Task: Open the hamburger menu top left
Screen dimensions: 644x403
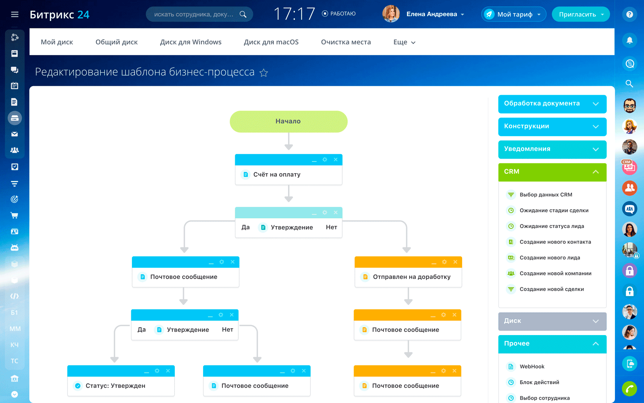Action: [15, 14]
